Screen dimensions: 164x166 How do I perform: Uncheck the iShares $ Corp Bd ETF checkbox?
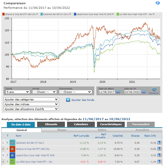(12, 149)
